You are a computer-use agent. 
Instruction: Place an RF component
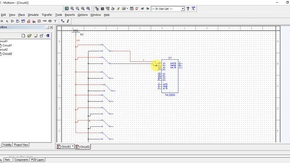tap(55, 21)
